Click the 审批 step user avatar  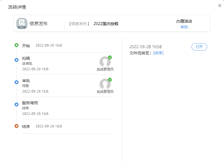pyautogui.click(x=105, y=84)
